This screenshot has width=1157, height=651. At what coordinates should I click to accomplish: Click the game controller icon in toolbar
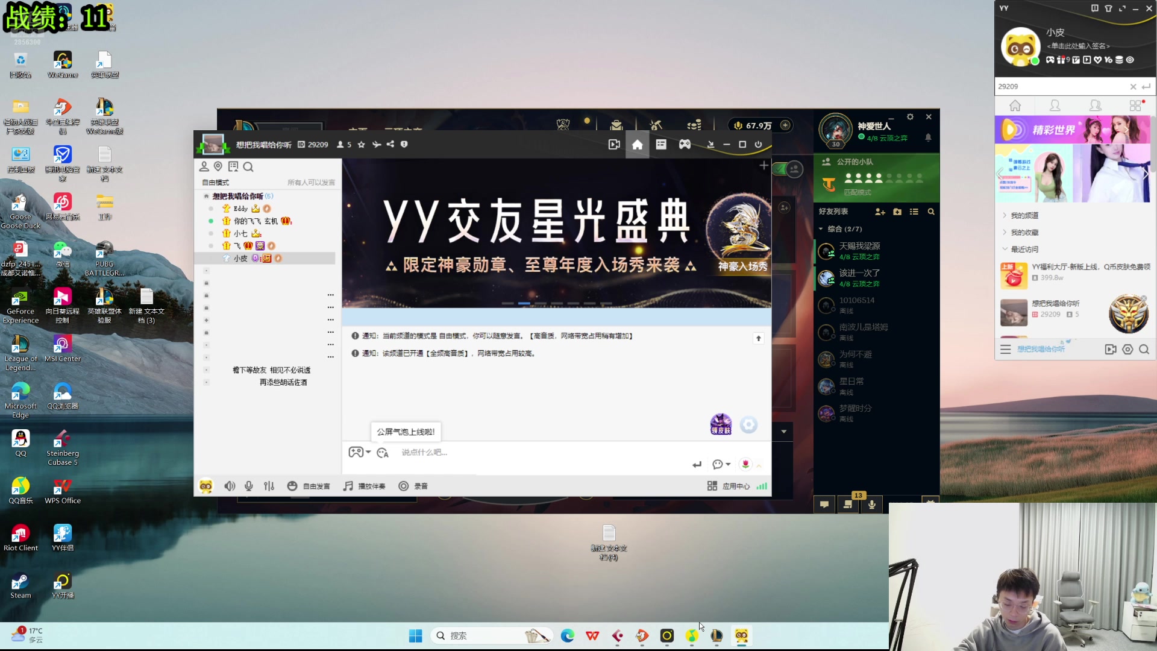pos(685,144)
